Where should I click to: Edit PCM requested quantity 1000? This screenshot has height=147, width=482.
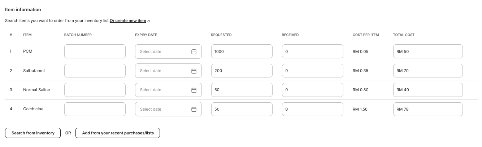[242, 52]
